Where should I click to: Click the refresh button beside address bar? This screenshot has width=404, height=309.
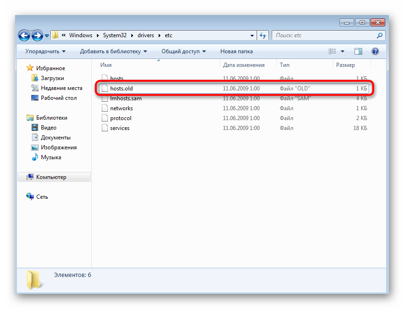pyautogui.click(x=263, y=35)
